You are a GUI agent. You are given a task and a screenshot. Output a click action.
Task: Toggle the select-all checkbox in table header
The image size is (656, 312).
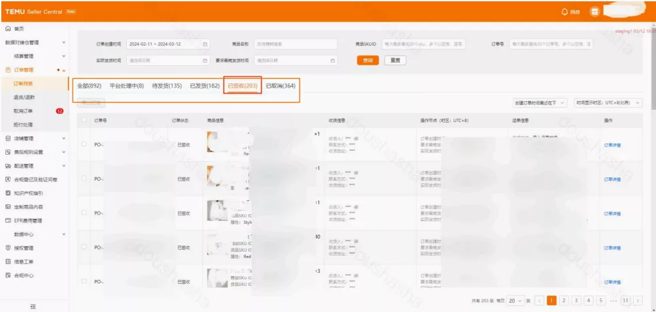pos(84,120)
